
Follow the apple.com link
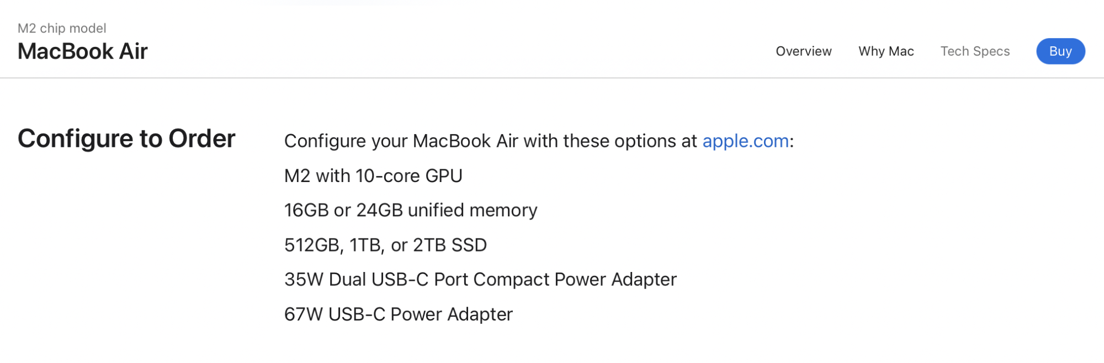tap(745, 141)
